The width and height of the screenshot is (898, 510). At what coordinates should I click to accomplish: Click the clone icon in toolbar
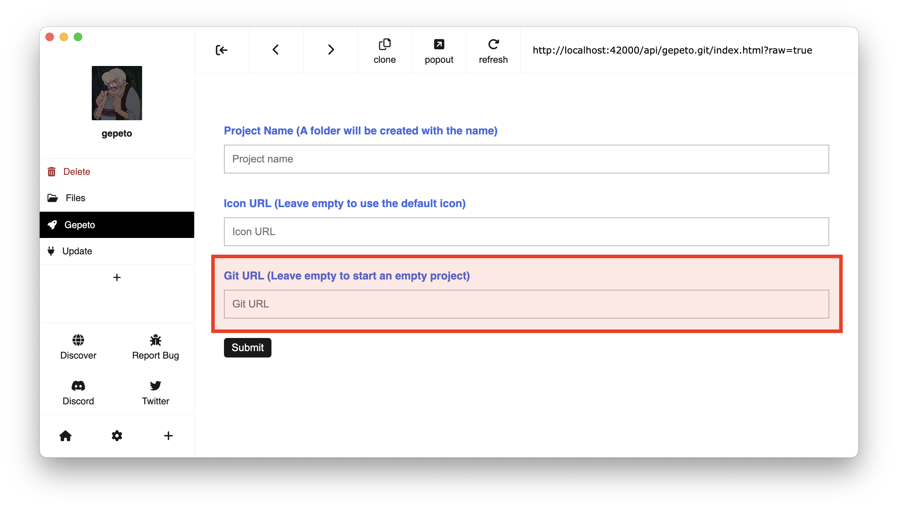[x=385, y=51]
